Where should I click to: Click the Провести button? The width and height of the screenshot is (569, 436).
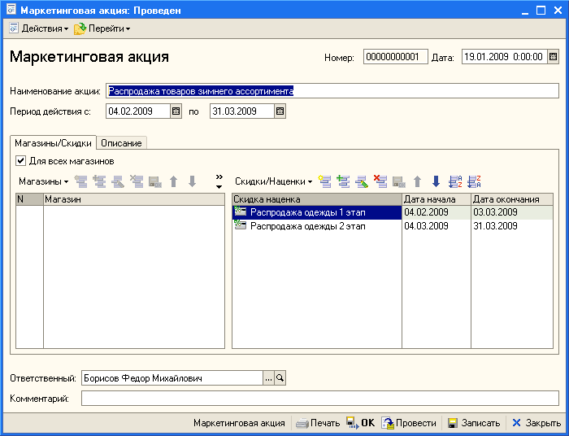click(x=409, y=423)
